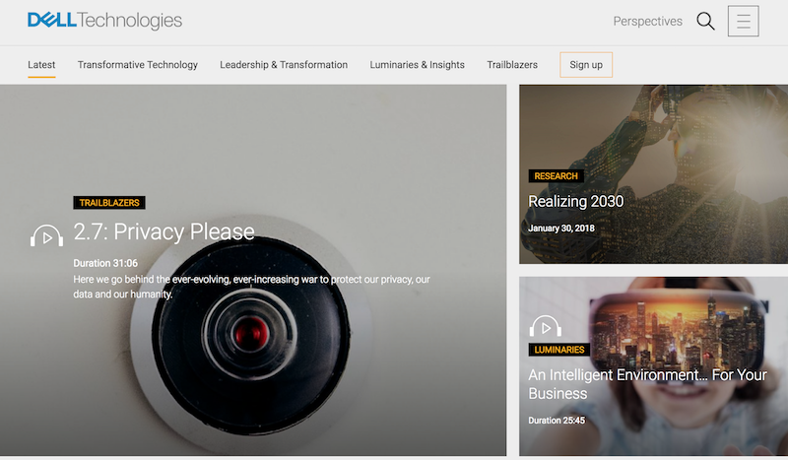Click the privacy podcast description text

coord(252,287)
